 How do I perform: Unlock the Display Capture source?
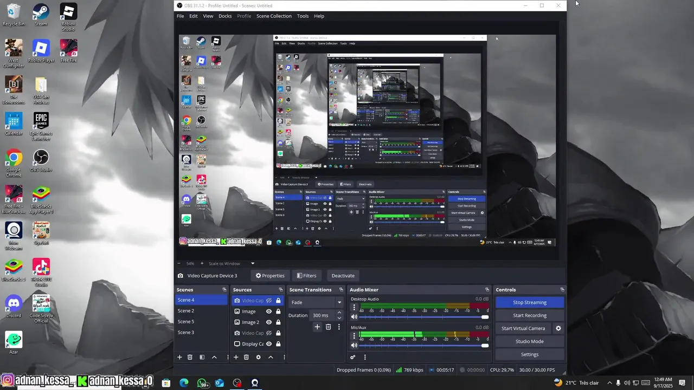pos(278,344)
